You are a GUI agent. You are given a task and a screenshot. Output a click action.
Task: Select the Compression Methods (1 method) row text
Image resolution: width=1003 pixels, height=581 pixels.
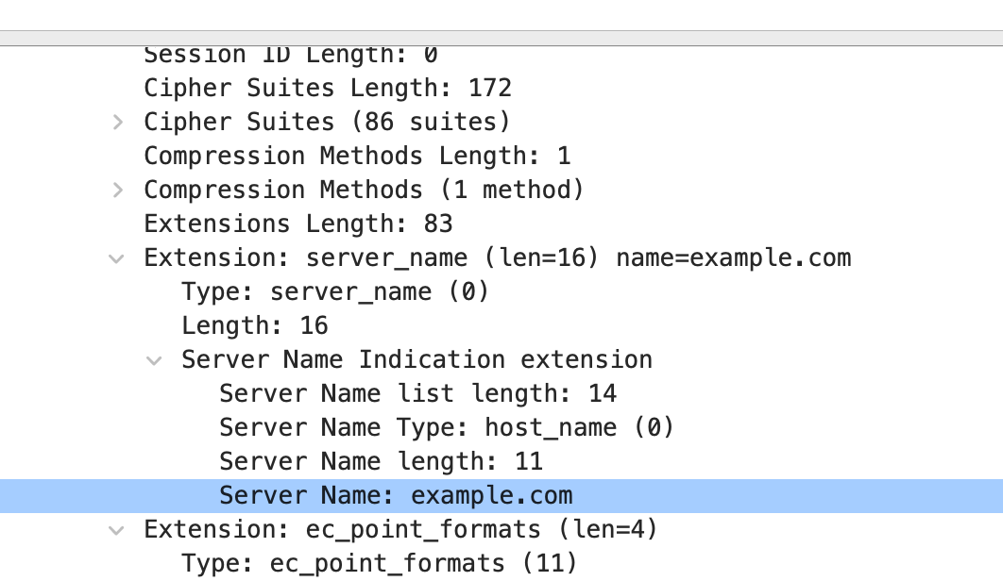(364, 191)
